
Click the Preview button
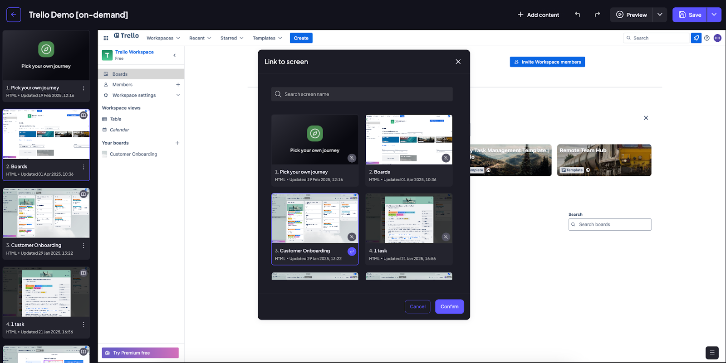tap(632, 15)
